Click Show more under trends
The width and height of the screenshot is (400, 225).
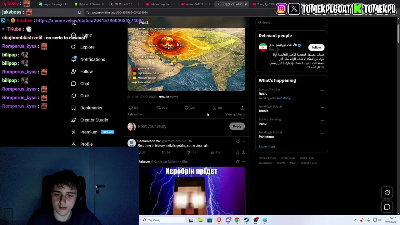267,147
